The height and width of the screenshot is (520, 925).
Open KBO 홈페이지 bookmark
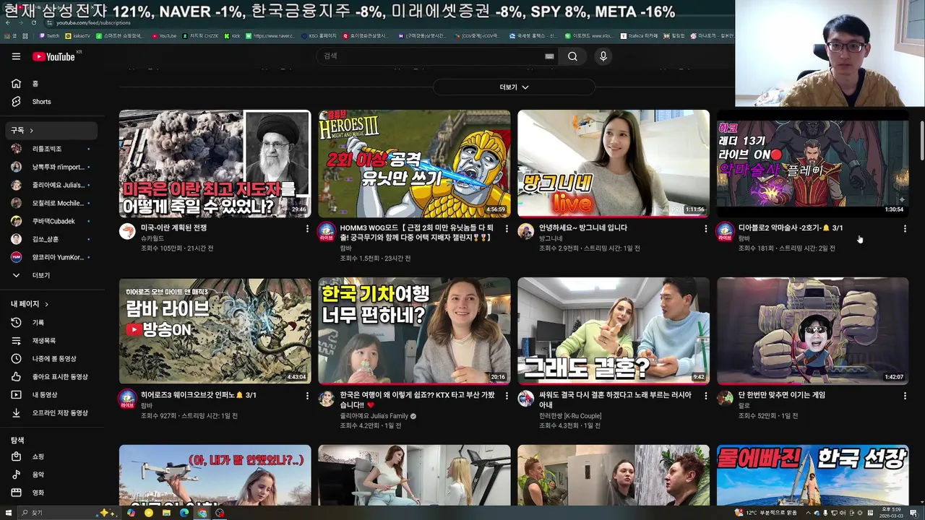pos(318,35)
